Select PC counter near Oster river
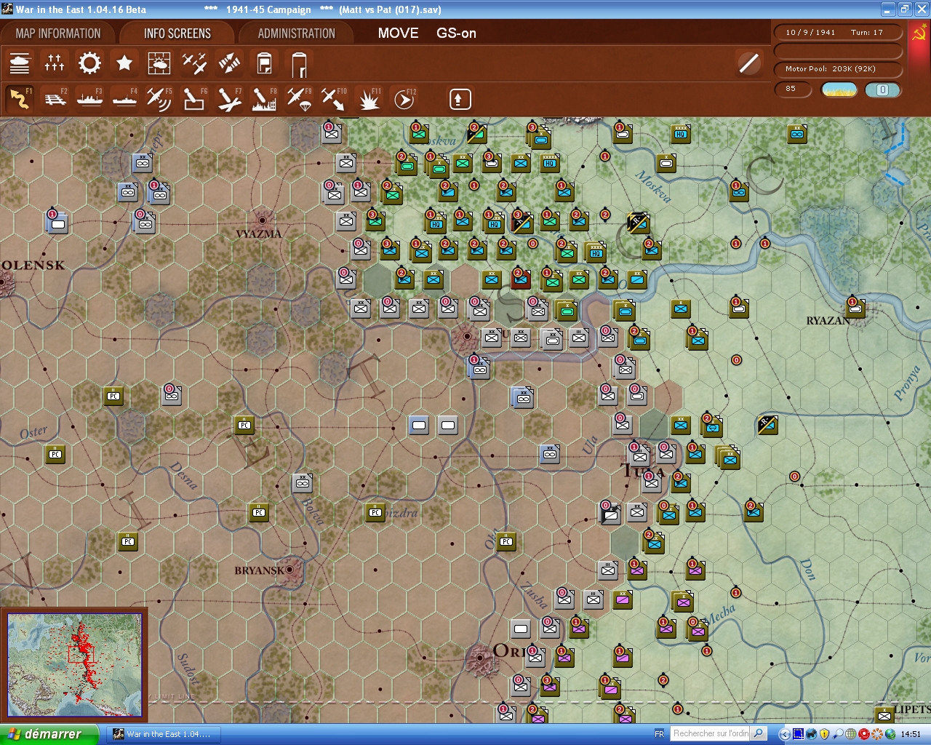The height and width of the screenshot is (745, 931). click(55, 454)
